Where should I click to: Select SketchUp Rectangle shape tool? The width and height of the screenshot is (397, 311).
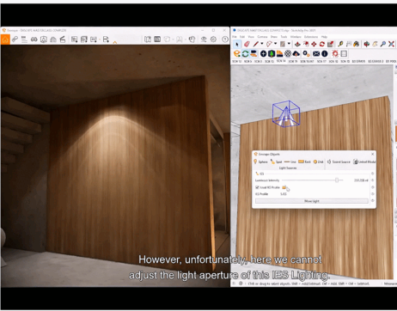pos(283,44)
